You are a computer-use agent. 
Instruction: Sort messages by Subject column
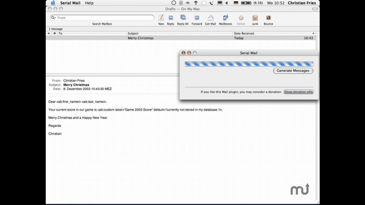click(180, 33)
